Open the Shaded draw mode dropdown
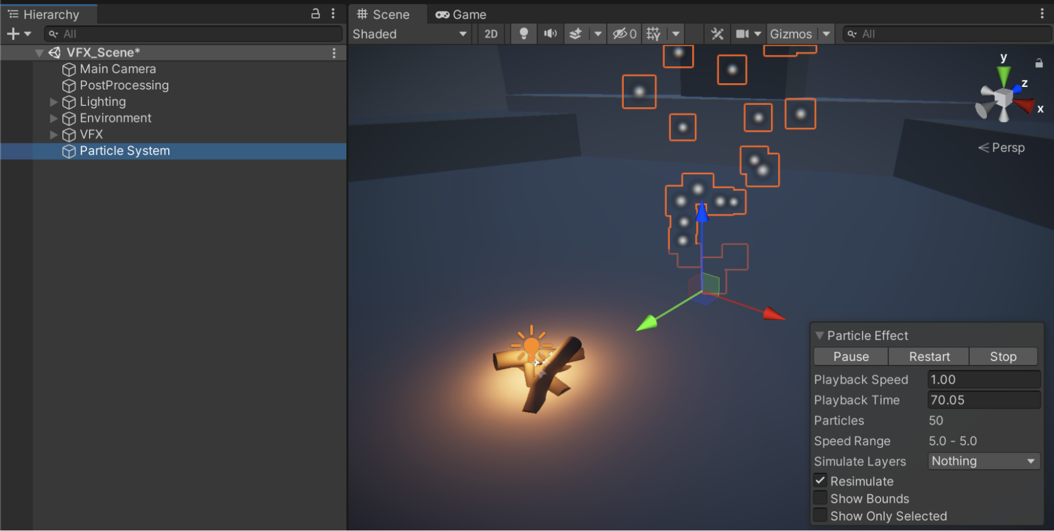 (x=409, y=34)
